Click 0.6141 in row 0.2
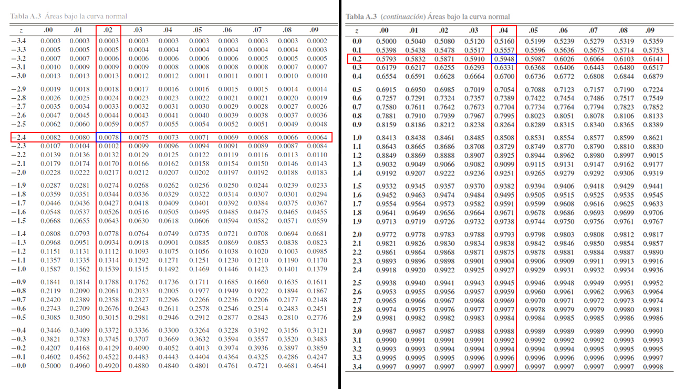This screenshot has width=685, height=389. pyautogui.click(x=653, y=59)
